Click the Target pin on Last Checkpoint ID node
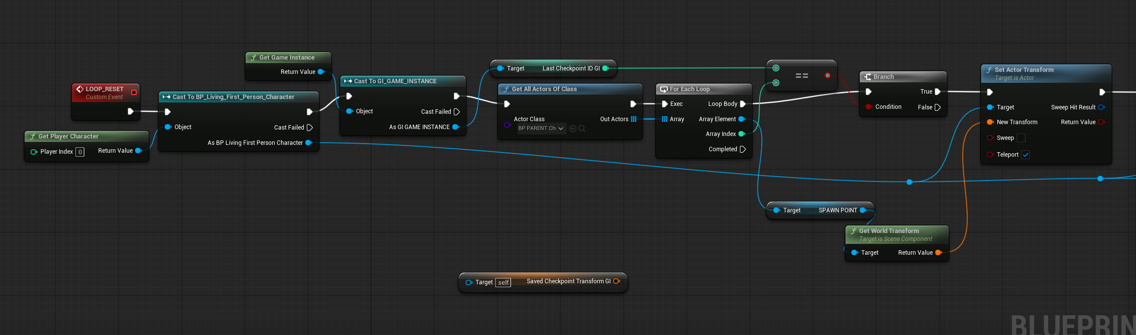This screenshot has height=335, width=1136. [x=501, y=68]
